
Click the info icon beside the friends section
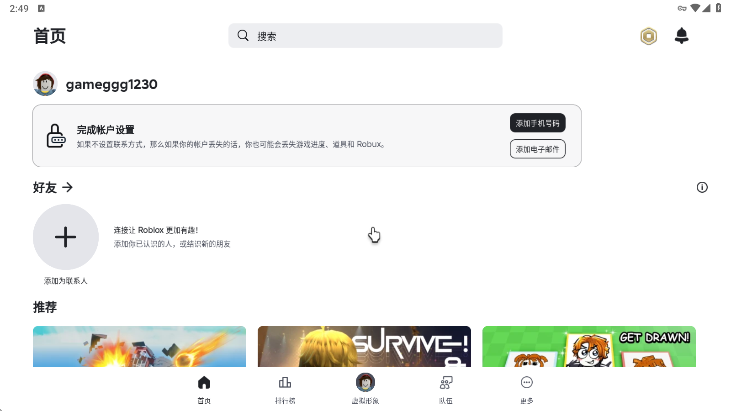point(702,187)
